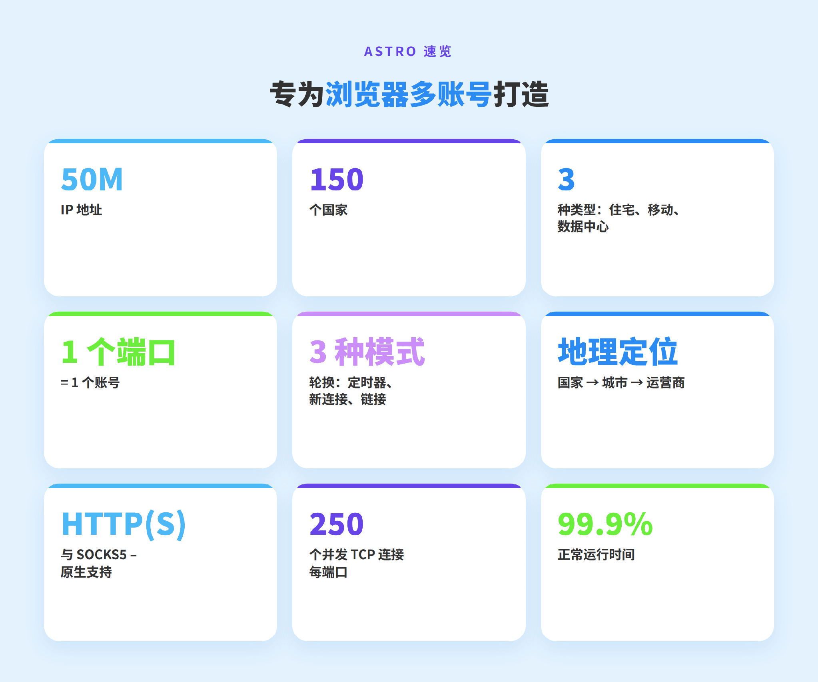This screenshot has width=818, height=682.
Task: Click the 浏览器多账号 highlighted heading text
Action: coord(409,94)
